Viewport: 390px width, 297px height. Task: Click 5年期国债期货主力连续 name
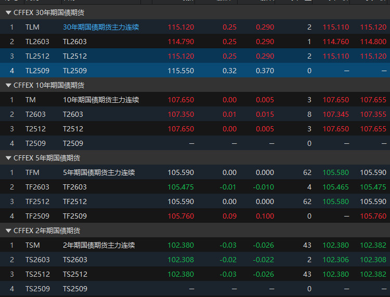tap(99, 172)
